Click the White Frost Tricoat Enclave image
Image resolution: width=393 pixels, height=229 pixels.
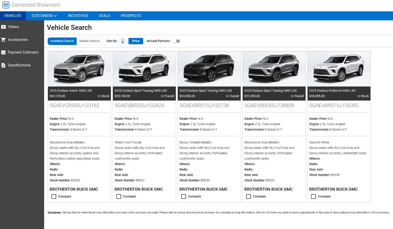click(144, 69)
